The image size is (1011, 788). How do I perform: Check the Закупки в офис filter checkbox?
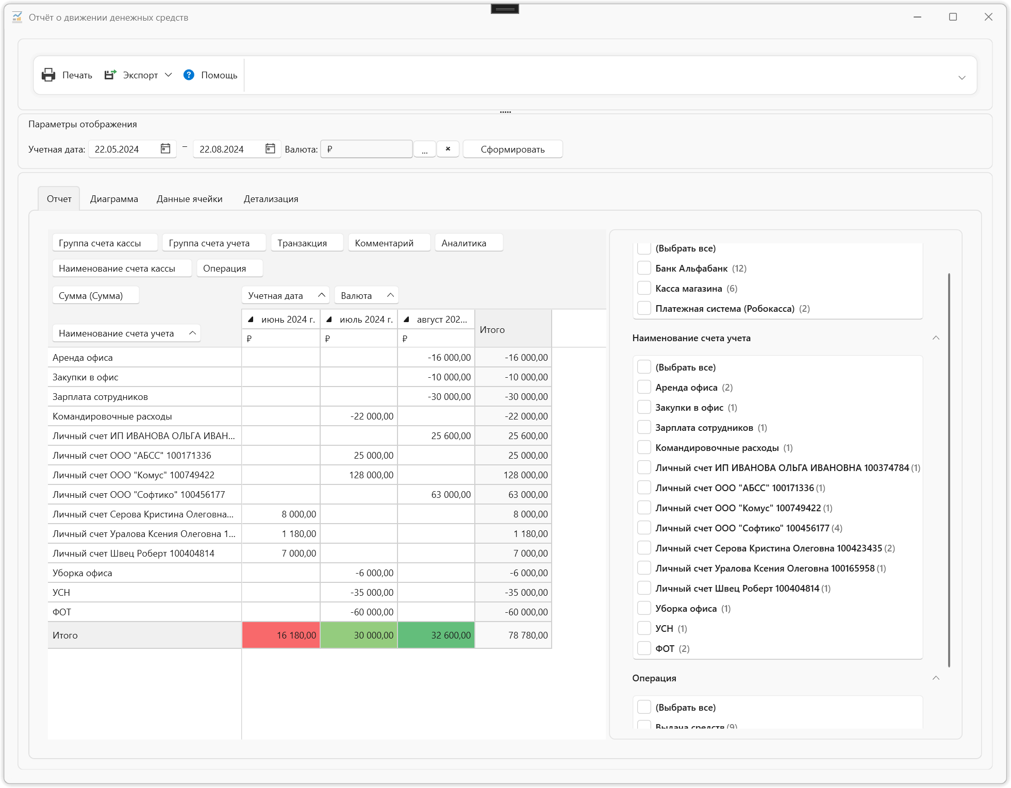coord(644,407)
